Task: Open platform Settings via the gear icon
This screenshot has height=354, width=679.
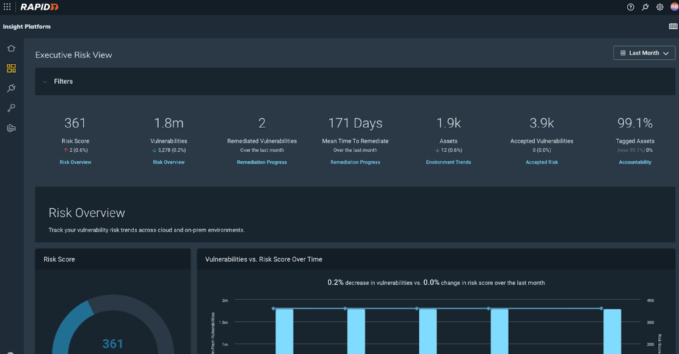Action: (x=659, y=7)
